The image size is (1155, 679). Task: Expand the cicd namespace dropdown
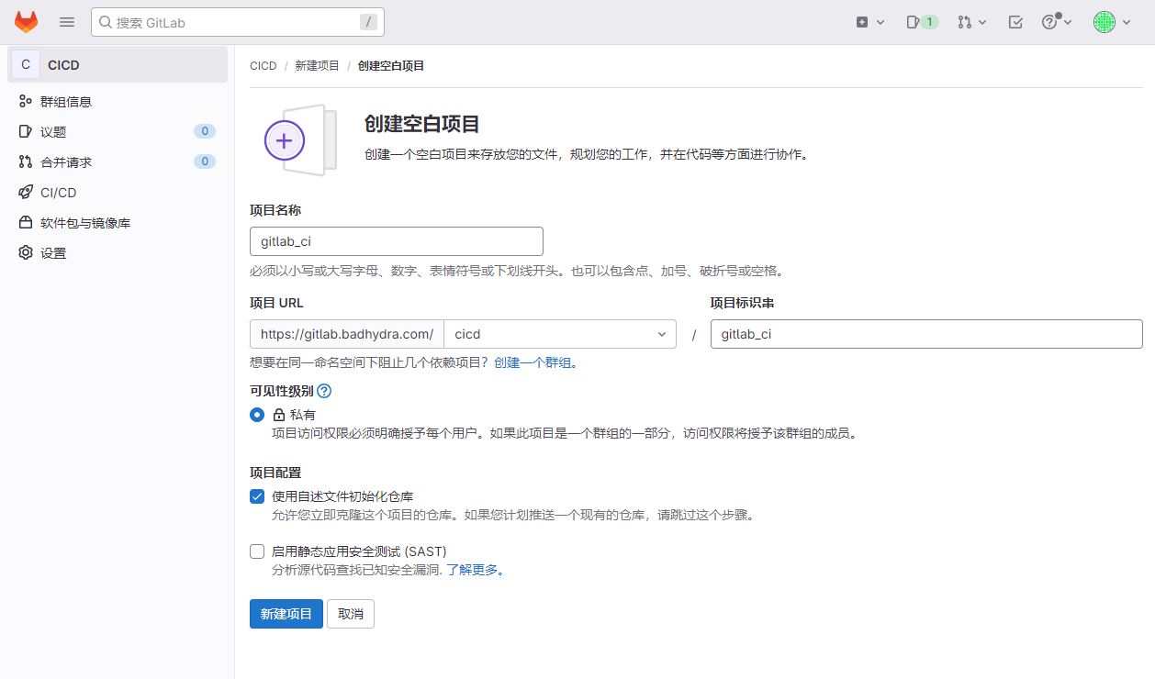(560, 334)
